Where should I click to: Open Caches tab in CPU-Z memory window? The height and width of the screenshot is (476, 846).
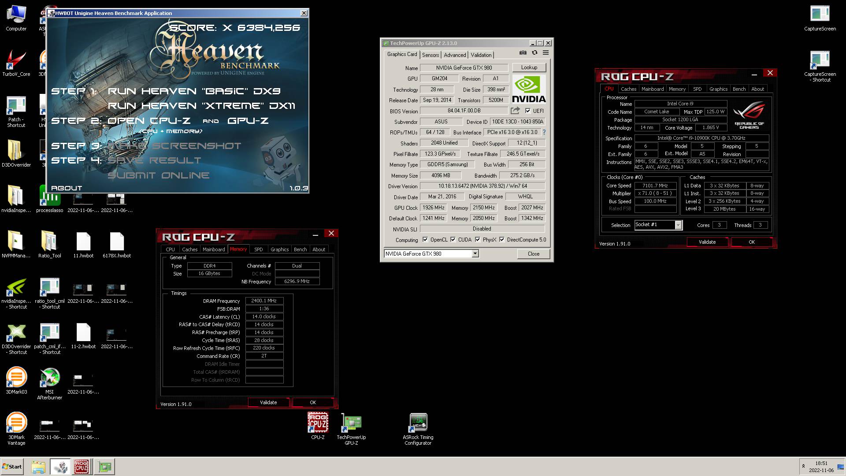click(x=190, y=249)
